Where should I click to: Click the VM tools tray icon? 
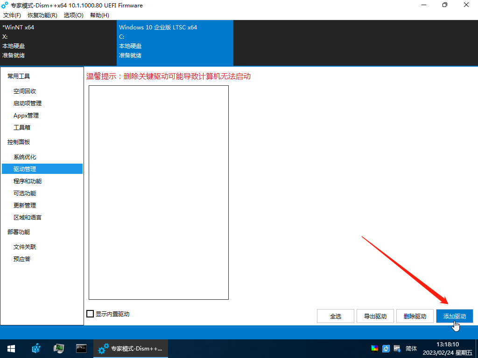click(x=397, y=348)
